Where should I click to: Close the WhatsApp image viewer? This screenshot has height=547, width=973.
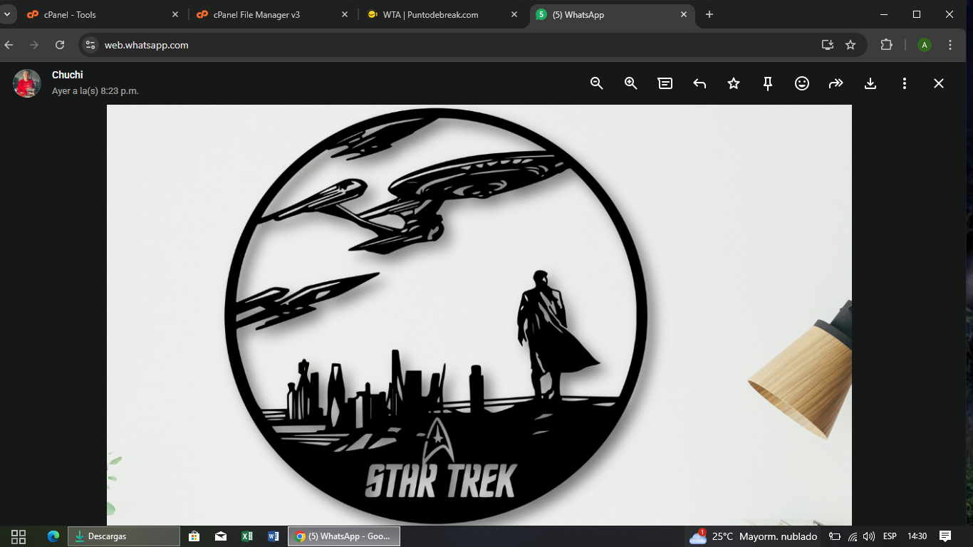coord(939,83)
